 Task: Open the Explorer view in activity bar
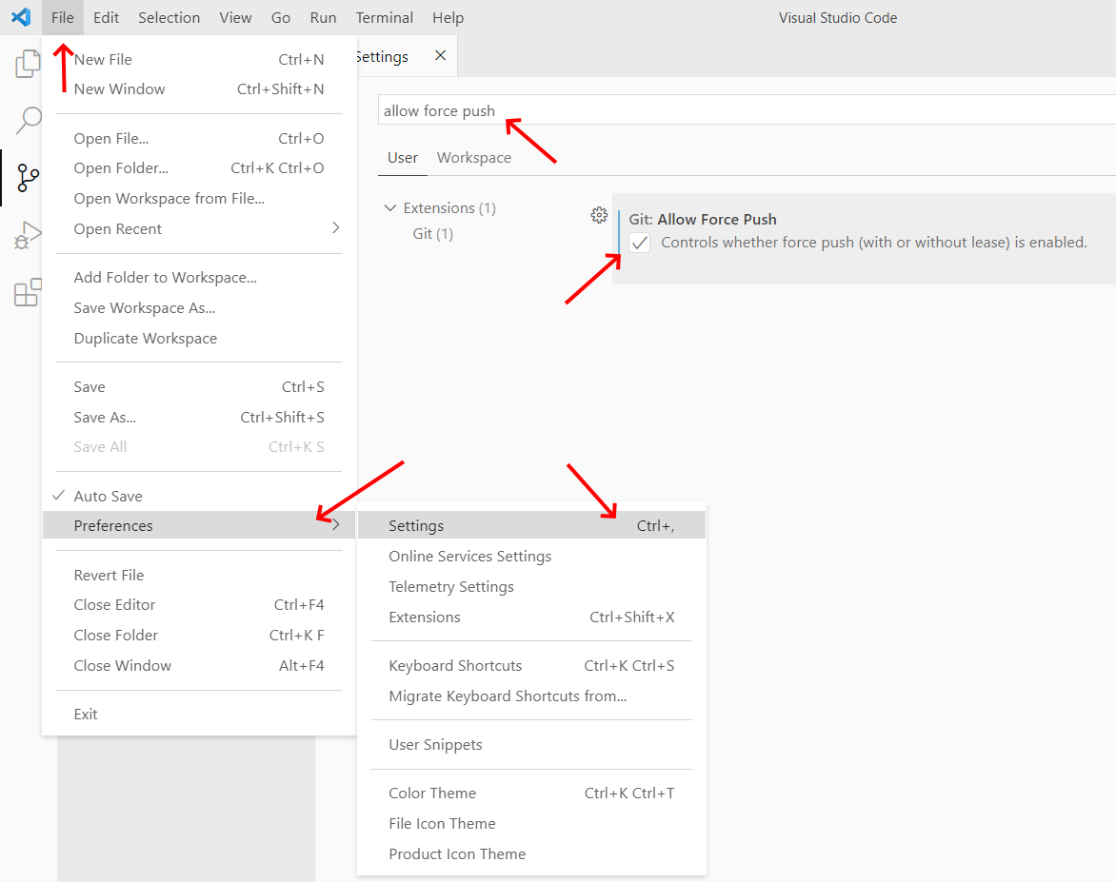tap(28, 64)
